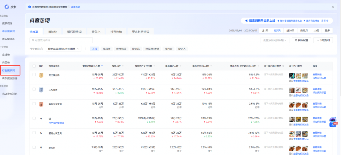Open third product thumbnail in 龙江擦丝器 row
341x155 pixels.
click(305, 75)
